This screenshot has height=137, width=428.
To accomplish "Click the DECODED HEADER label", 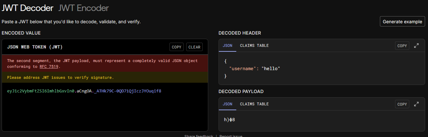I will (x=240, y=33).
